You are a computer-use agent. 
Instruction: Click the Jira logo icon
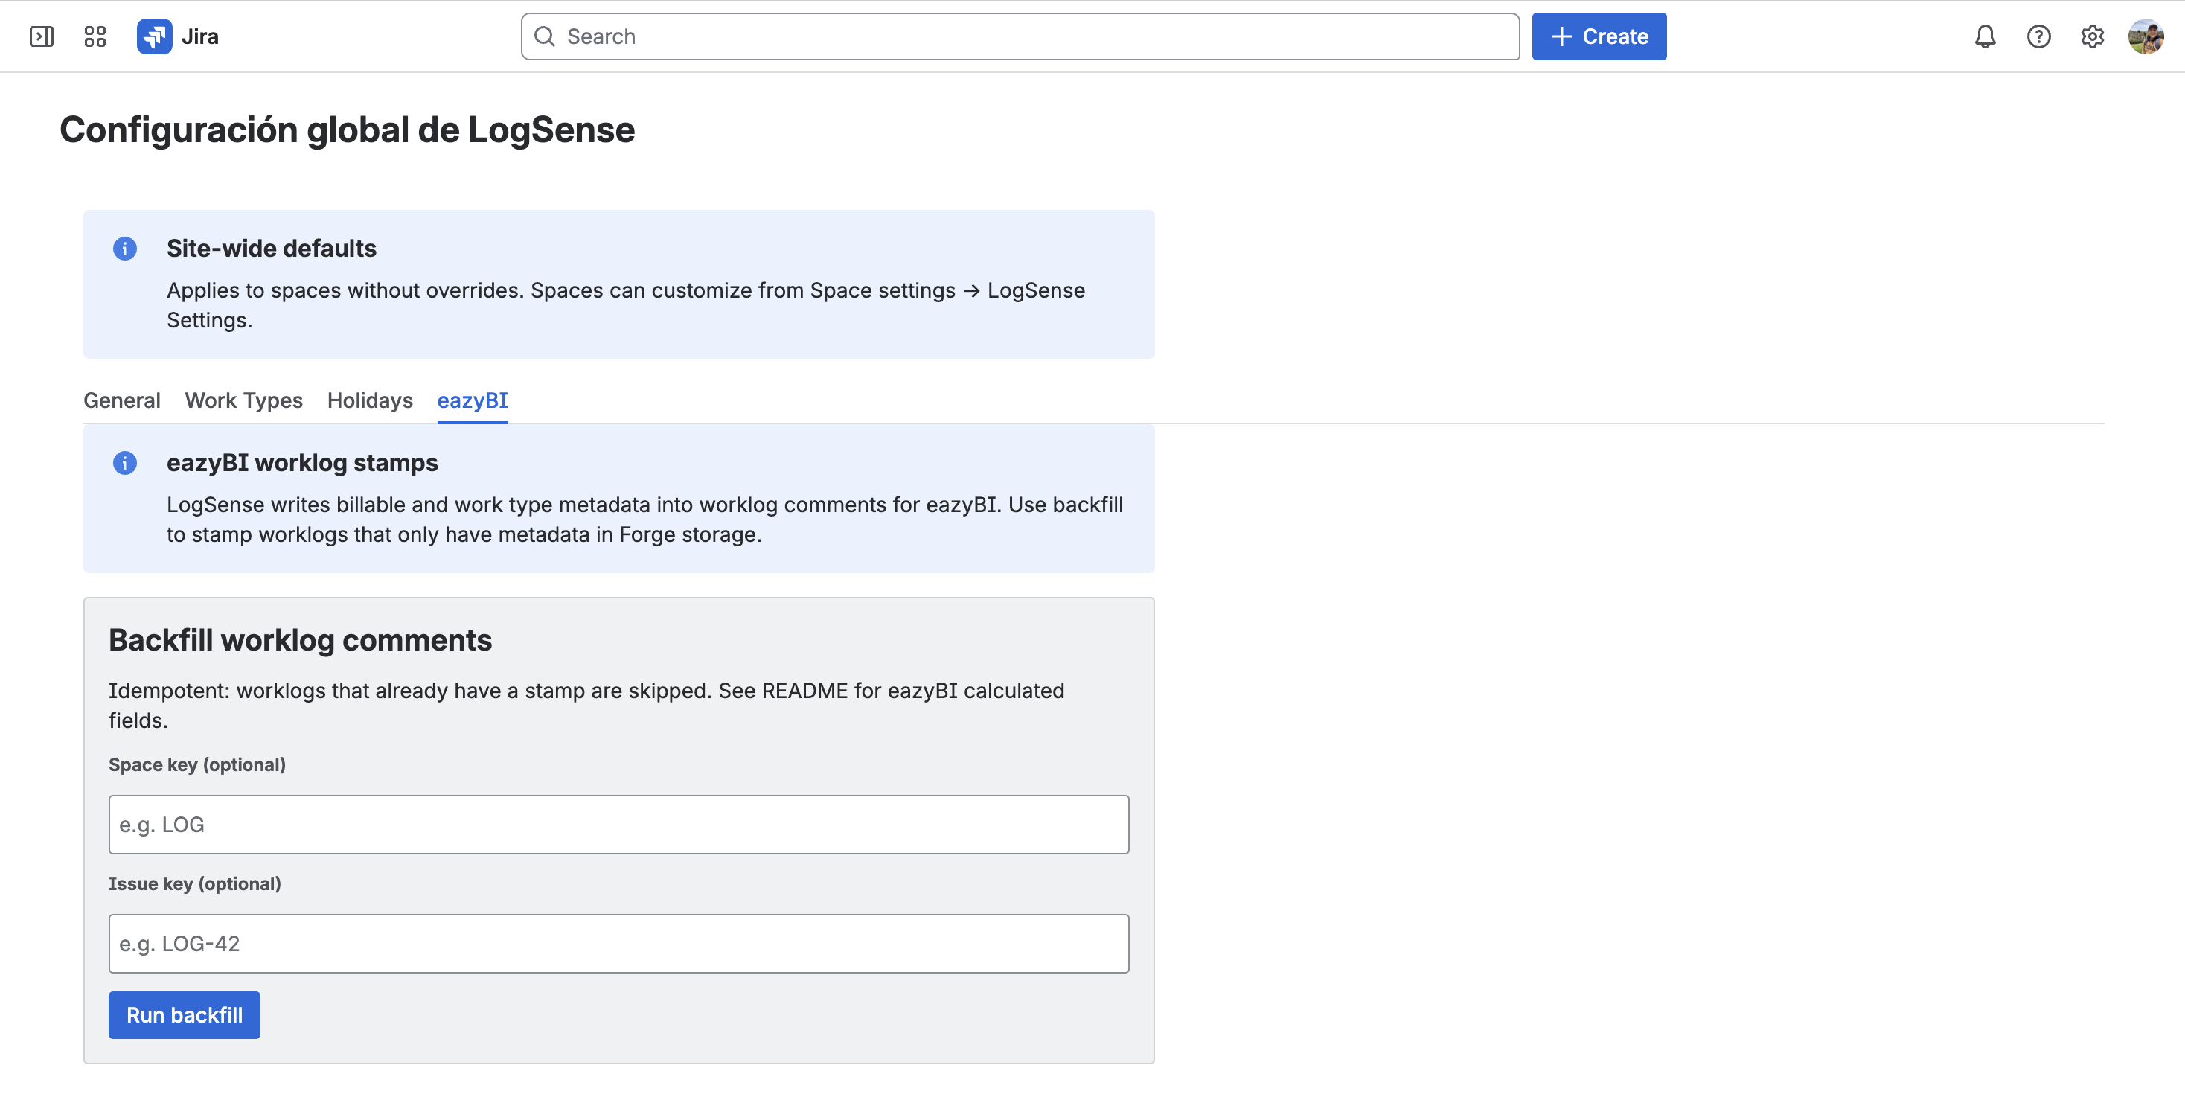point(154,36)
